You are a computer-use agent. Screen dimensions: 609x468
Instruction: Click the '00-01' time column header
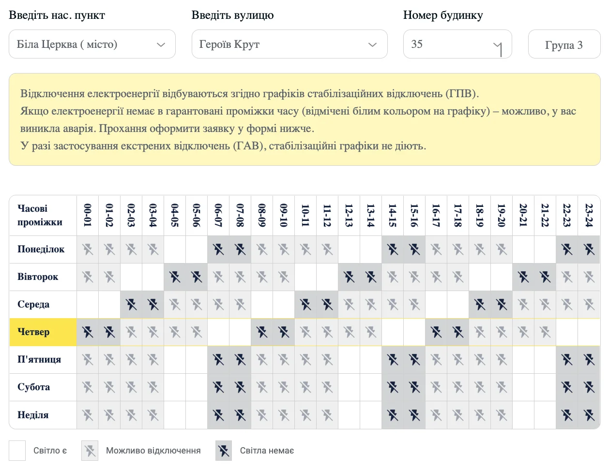88,216
